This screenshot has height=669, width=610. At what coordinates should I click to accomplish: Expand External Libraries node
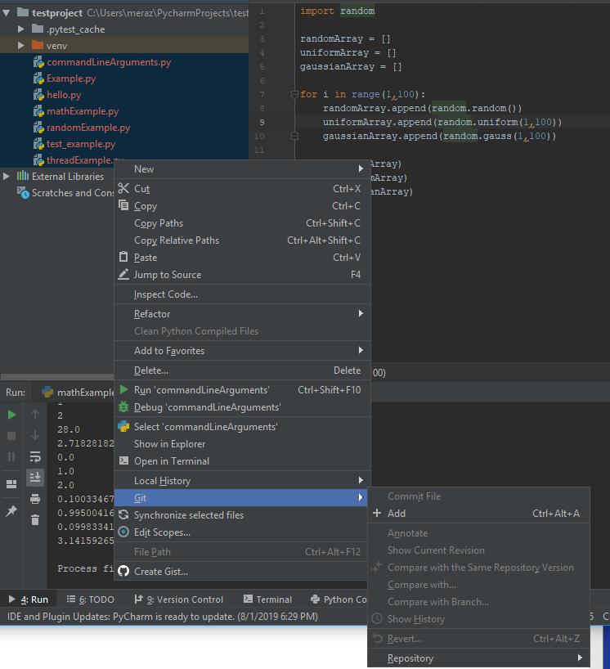tap(7, 177)
